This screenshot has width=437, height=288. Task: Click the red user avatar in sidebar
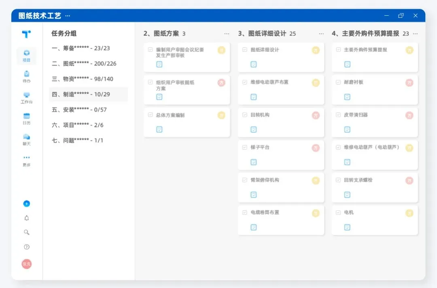pos(26,264)
